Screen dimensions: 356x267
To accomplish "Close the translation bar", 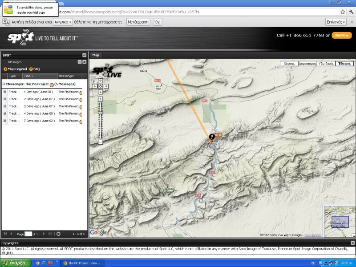I will pos(352,22).
